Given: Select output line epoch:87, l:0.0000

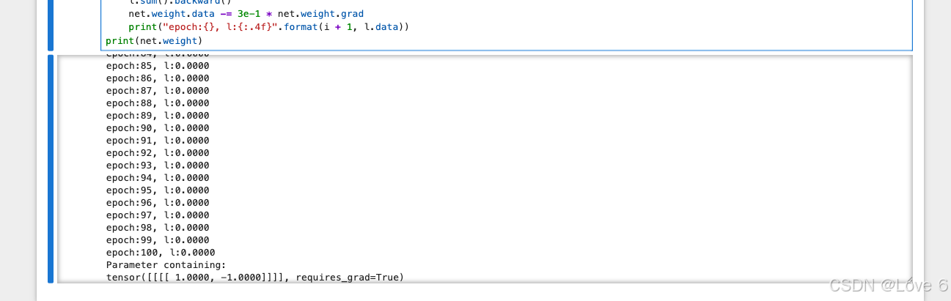Looking at the screenshot, I should pos(158,91).
